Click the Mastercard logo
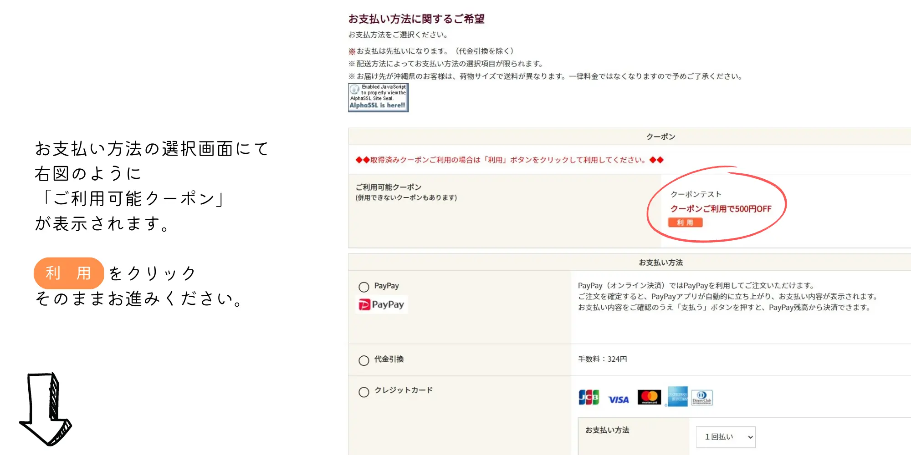This screenshot has width=911, height=455. coord(649,397)
